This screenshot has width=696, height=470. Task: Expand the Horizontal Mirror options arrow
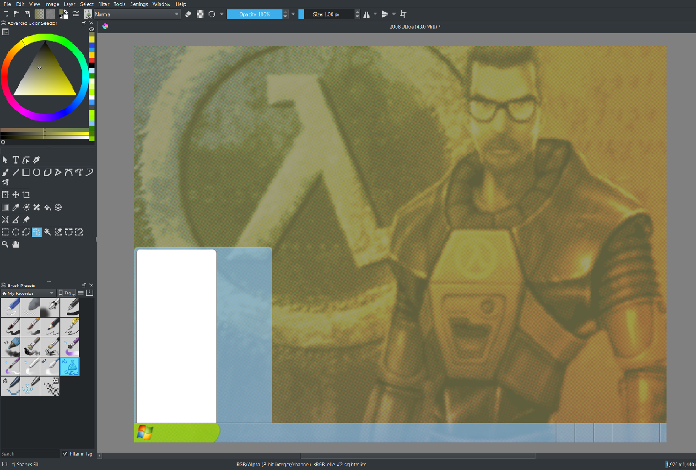pos(375,14)
